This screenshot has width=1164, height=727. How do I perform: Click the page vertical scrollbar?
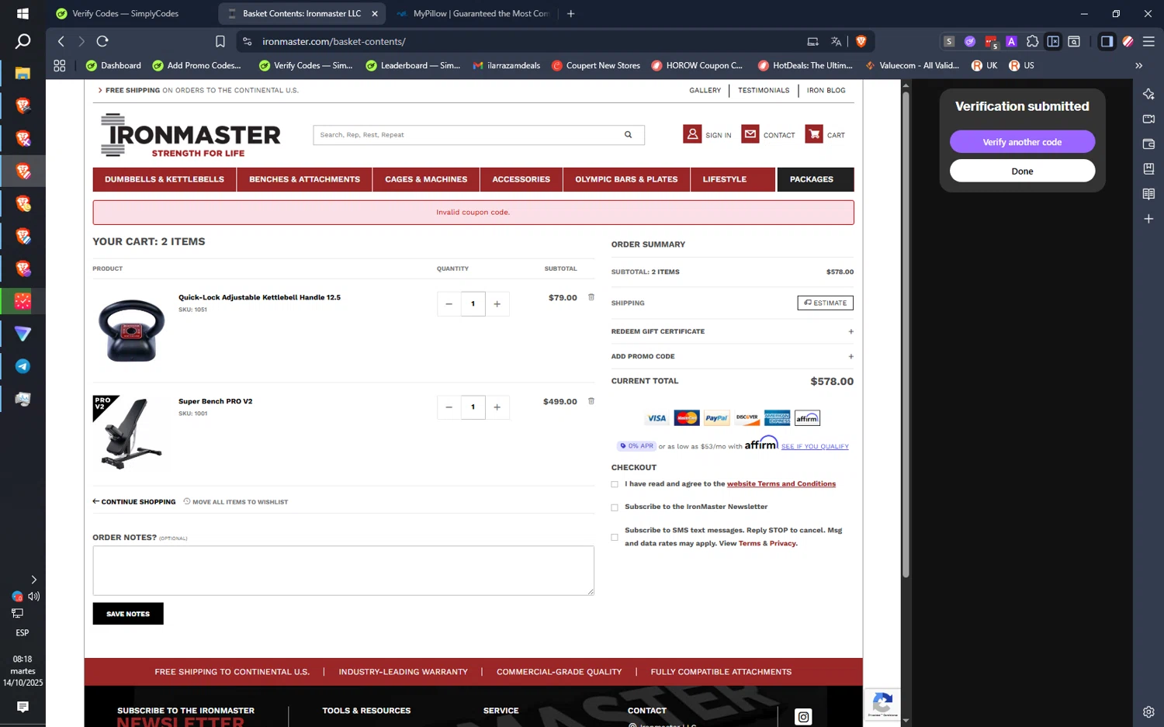906,334
